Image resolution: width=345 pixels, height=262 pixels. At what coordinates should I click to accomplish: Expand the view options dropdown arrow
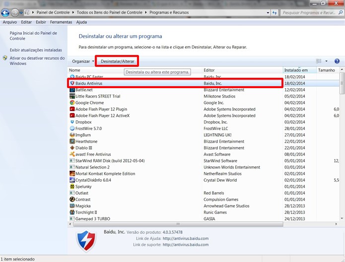(x=326, y=61)
